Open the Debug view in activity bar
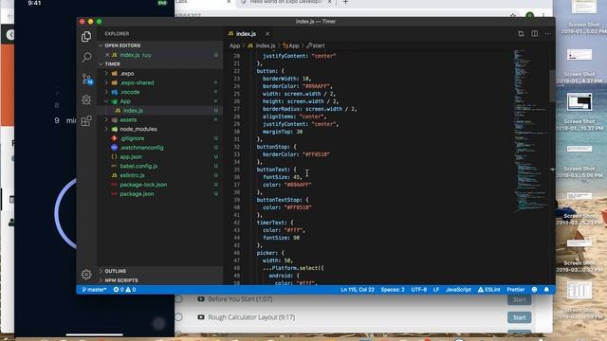Image resolution: width=607 pixels, height=341 pixels. click(86, 99)
